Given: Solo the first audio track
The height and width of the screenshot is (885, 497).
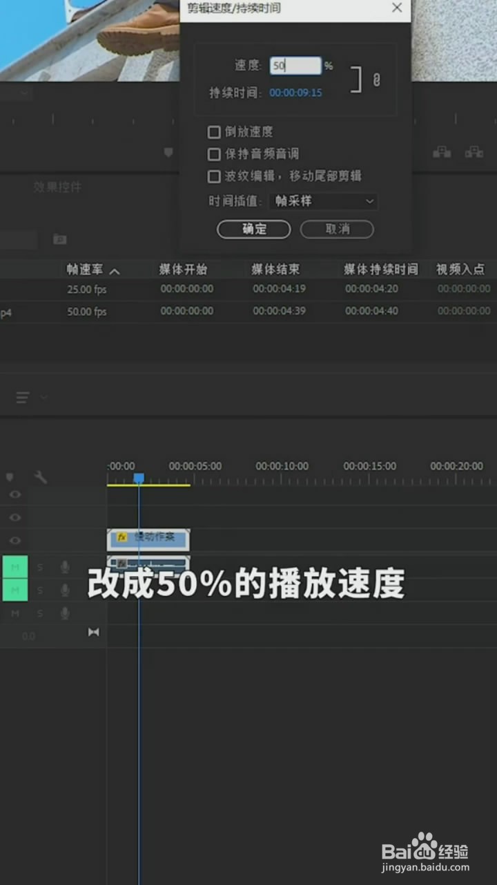Looking at the screenshot, I should (40, 567).
